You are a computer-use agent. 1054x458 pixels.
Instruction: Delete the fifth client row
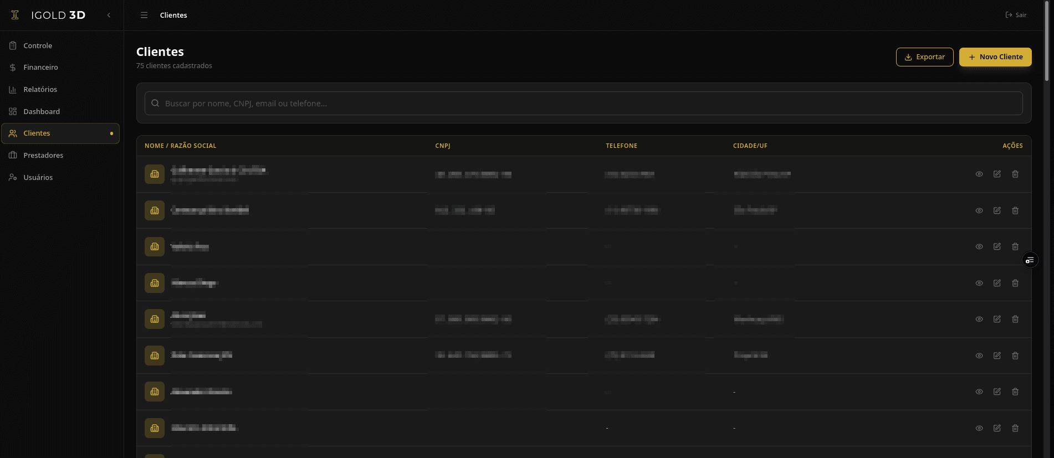pyautogui.click(x=1015, y=319)
